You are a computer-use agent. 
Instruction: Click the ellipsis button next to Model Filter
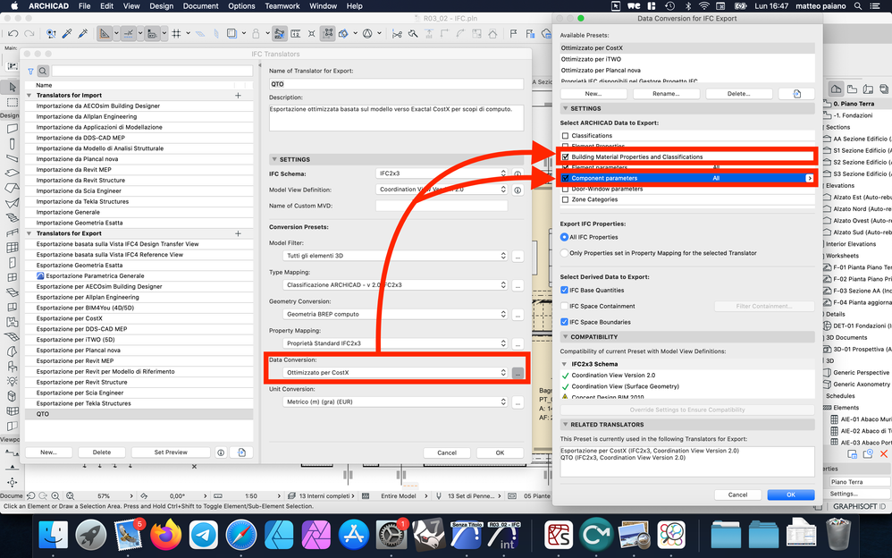click(518, 257)
